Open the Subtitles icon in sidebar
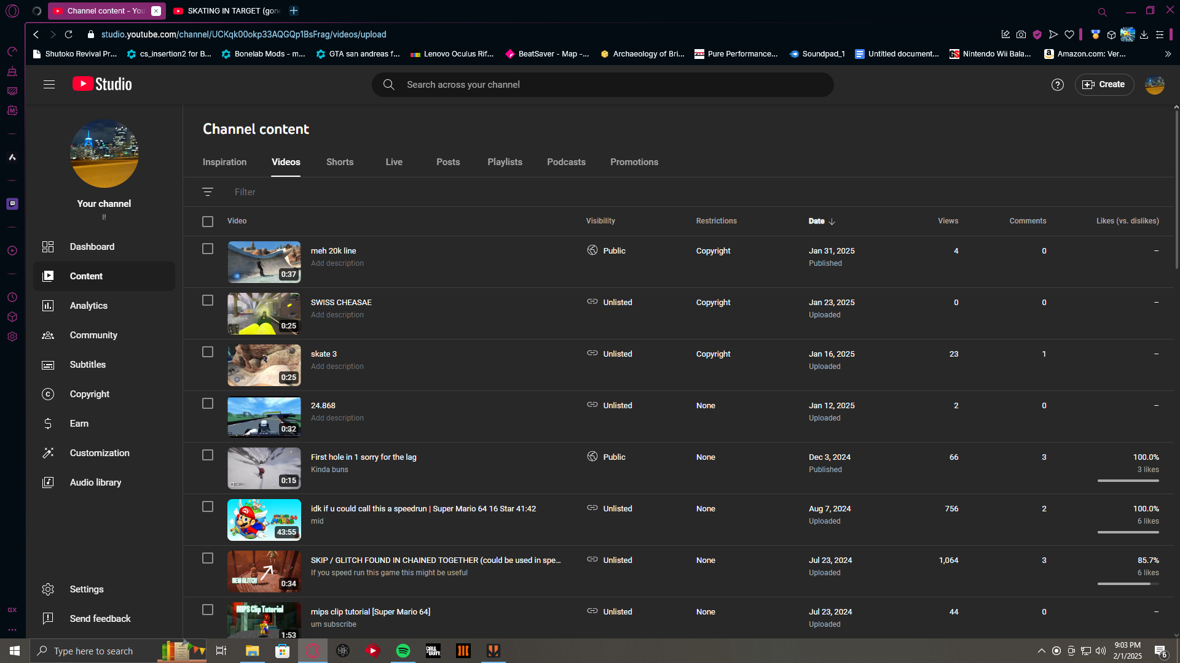The height and width of the screenshot is (663, 1180). point(48,365)
